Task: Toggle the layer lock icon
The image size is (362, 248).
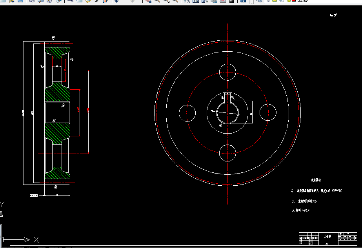Action: (289, 1)
